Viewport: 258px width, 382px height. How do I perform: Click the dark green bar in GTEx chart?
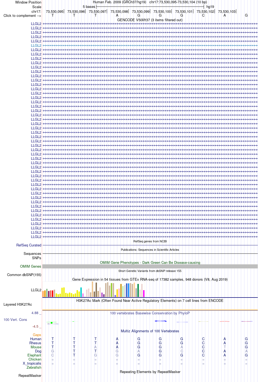pos(138,290)
